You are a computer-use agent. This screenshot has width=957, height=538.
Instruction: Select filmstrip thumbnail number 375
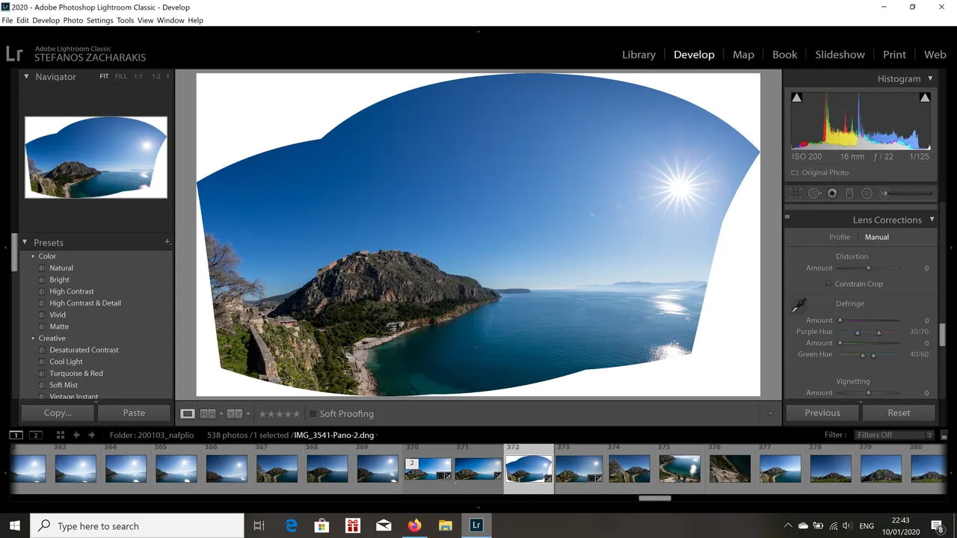click(680, 469)
